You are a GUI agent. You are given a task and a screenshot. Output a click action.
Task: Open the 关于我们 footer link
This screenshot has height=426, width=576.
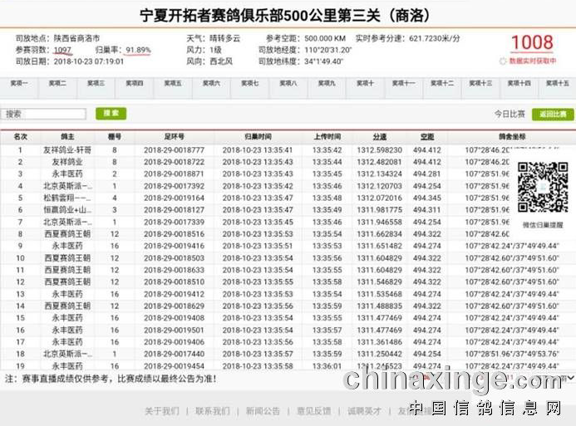(x=161, y=411)
